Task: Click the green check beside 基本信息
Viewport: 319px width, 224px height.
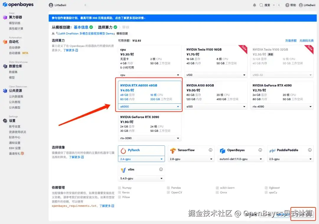Action: coord(91,27)
